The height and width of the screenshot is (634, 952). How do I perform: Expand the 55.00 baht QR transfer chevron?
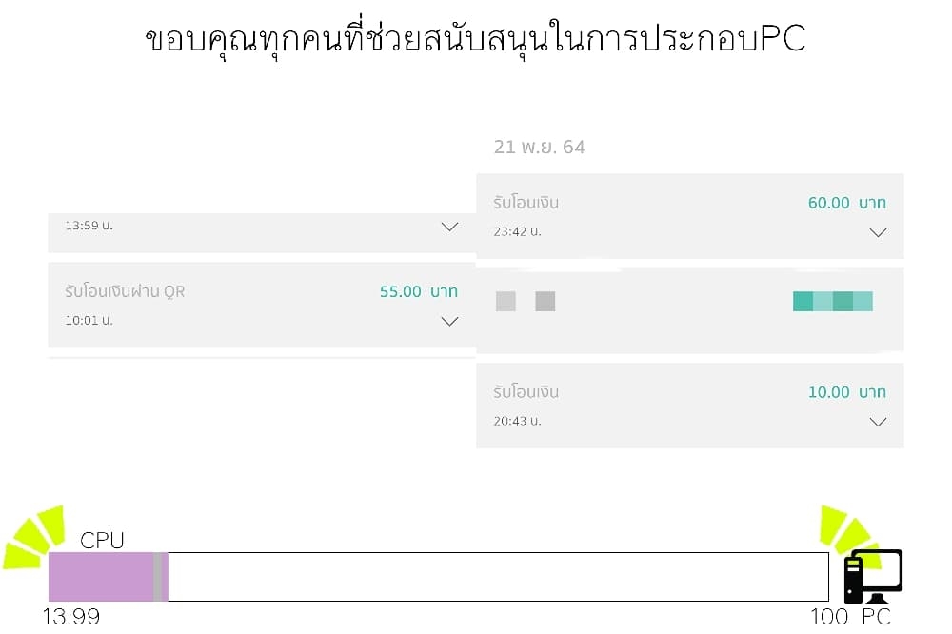click(449, 322)
